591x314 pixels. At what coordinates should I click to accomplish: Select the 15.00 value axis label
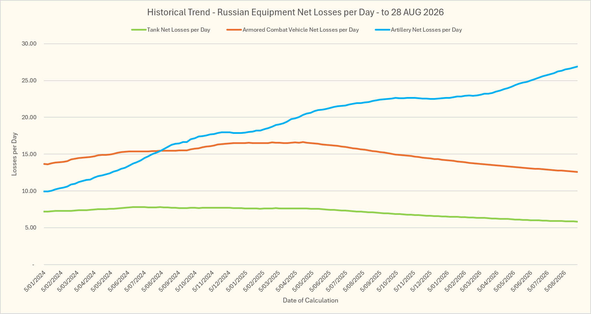pos(29,154)
